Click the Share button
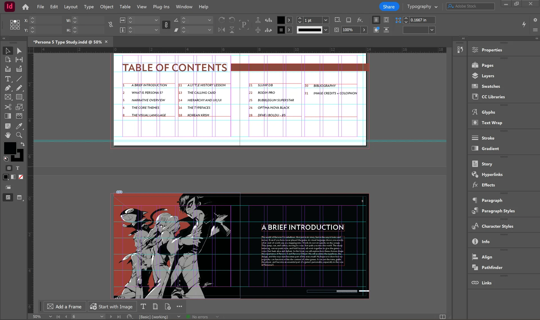This screenshot has width=540, height=320. coord(389,6)
